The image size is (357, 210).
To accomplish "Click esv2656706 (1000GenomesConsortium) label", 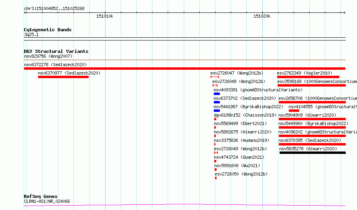I will point(318,98).
